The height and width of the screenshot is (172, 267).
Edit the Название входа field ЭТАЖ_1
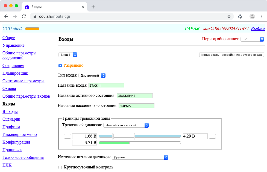[x=106, y=85]
